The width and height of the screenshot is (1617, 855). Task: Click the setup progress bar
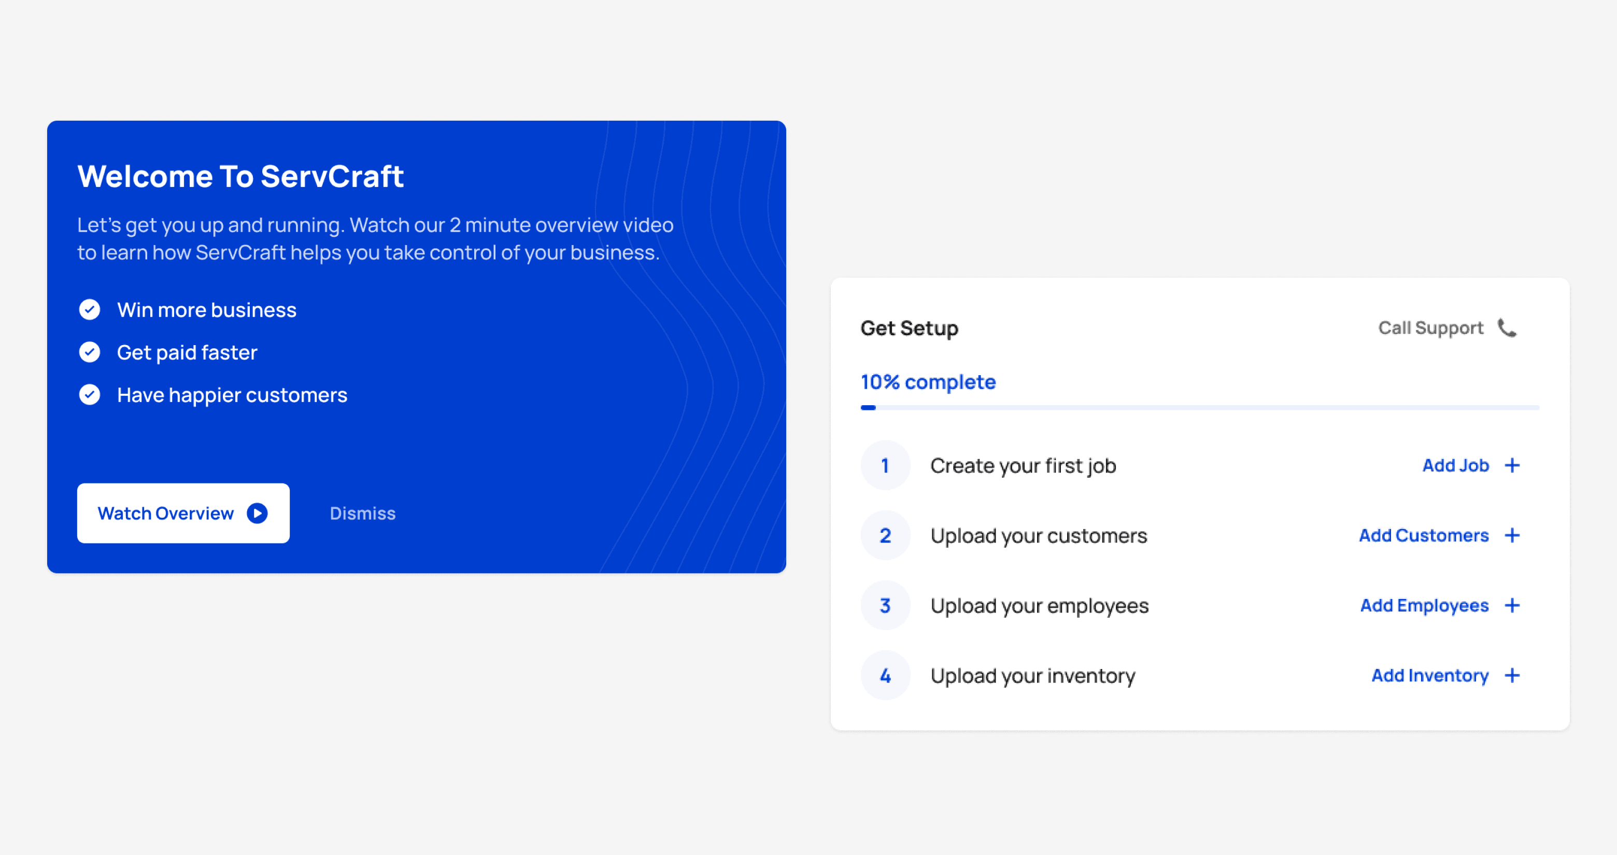coord(1199,407)
